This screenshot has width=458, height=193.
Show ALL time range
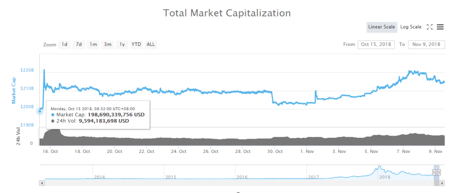[151, 44]
